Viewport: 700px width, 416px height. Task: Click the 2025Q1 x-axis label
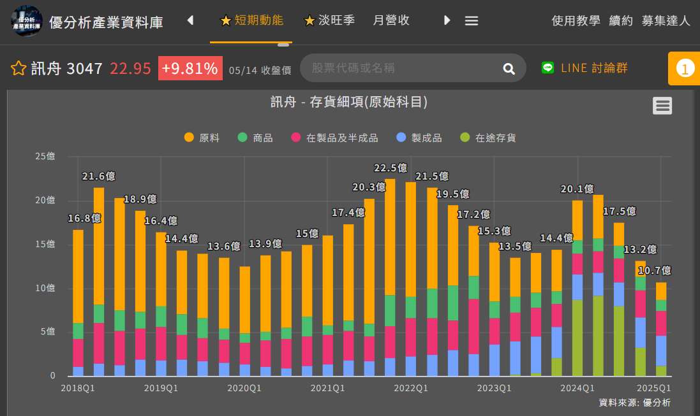(x=653, y=388)
